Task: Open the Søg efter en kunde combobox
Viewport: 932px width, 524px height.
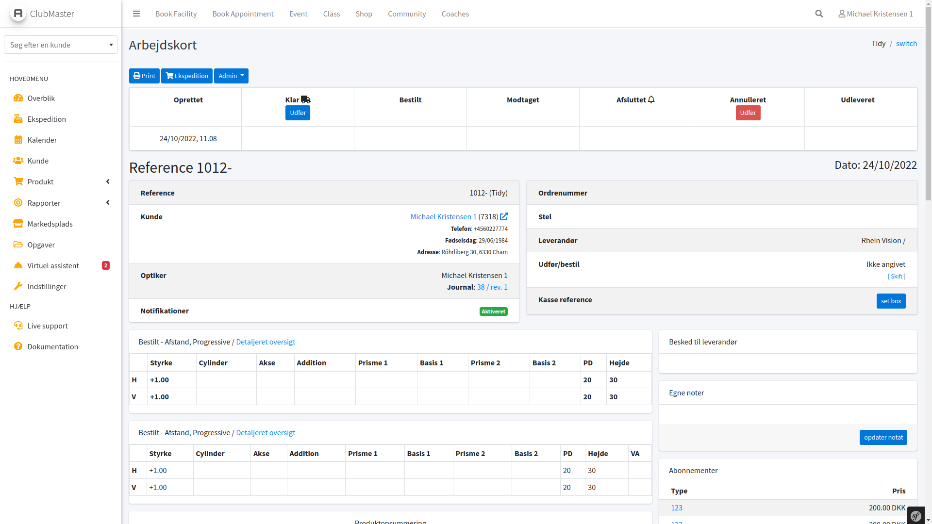Action: coord(61,45)
